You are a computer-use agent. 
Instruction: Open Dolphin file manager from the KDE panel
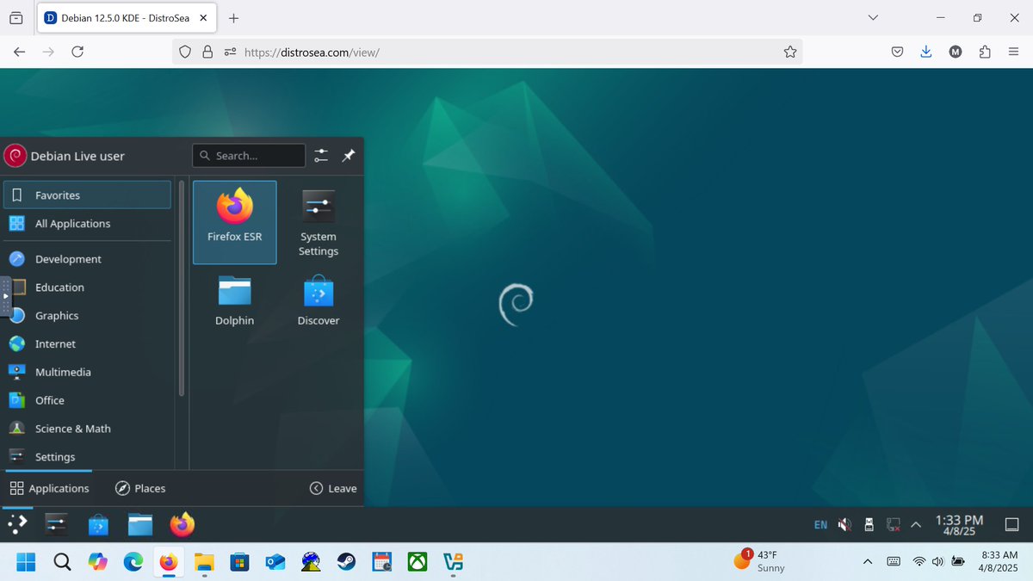coord(140,524)
